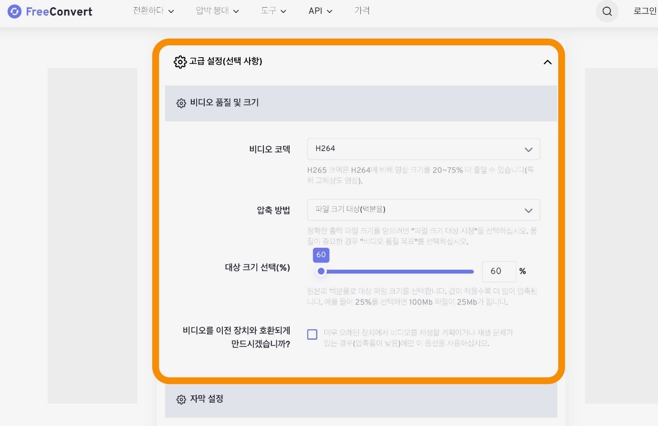
Task: Open the 압축 방법 dropdown
Action: coord(423,210)
